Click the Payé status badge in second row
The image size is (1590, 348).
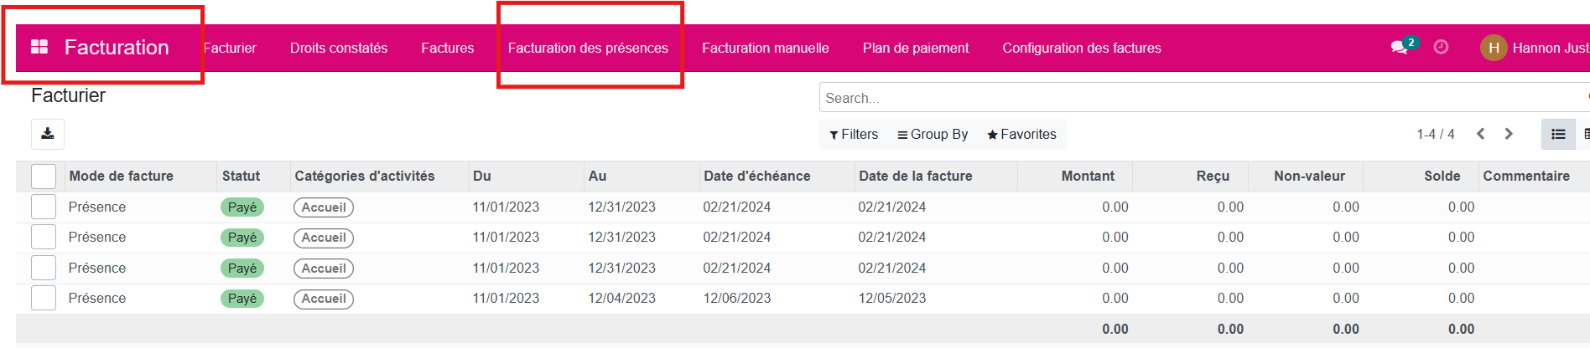tap(242, 238)
